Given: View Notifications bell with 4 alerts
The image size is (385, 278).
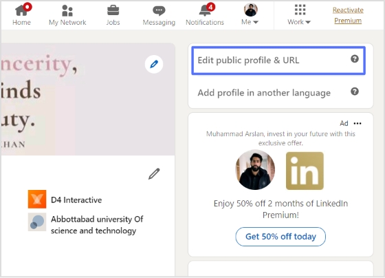Looking at the screenshot, I should pyautogui.click(x=205, y=14).
